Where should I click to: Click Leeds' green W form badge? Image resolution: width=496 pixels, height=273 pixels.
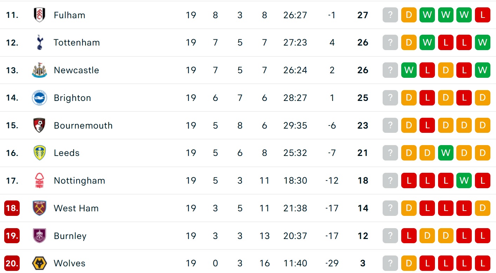coord(446,153)
